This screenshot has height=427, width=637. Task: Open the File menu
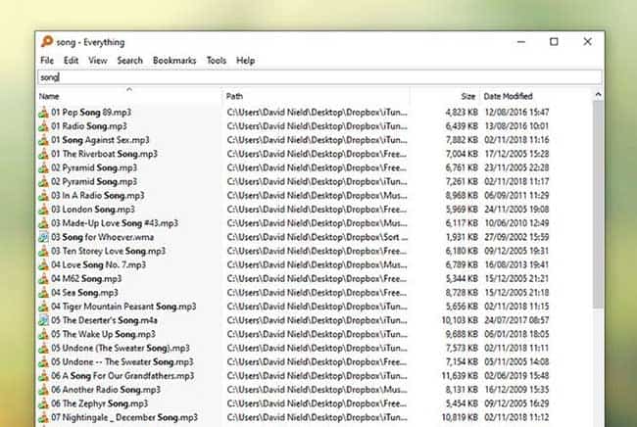pos(47,61)
